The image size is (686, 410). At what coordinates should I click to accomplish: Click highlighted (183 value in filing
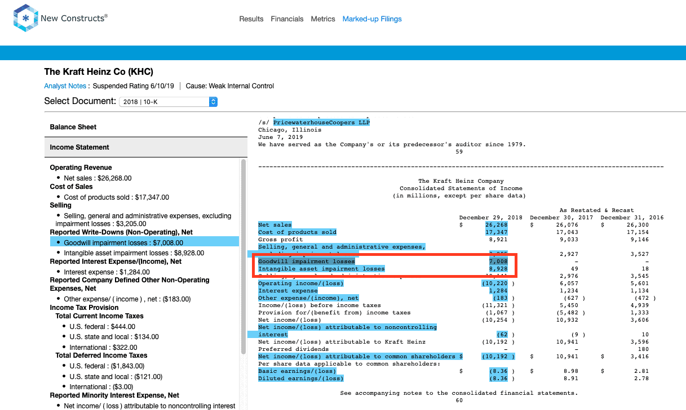tap(500, 298)
